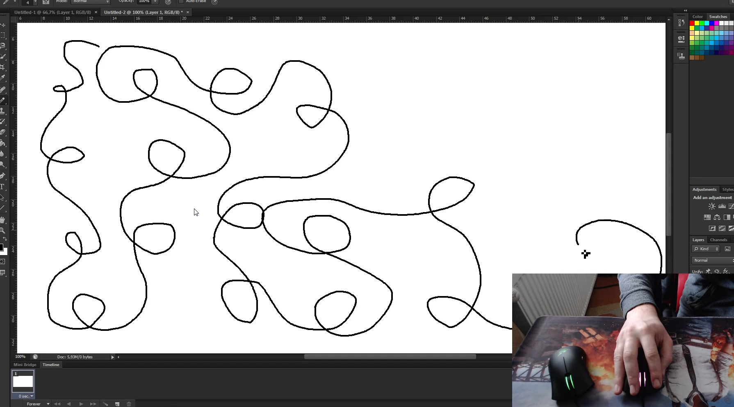The image size is (734, 407).
Task: Add a Levels adjustment
Action: coord(722,206)
